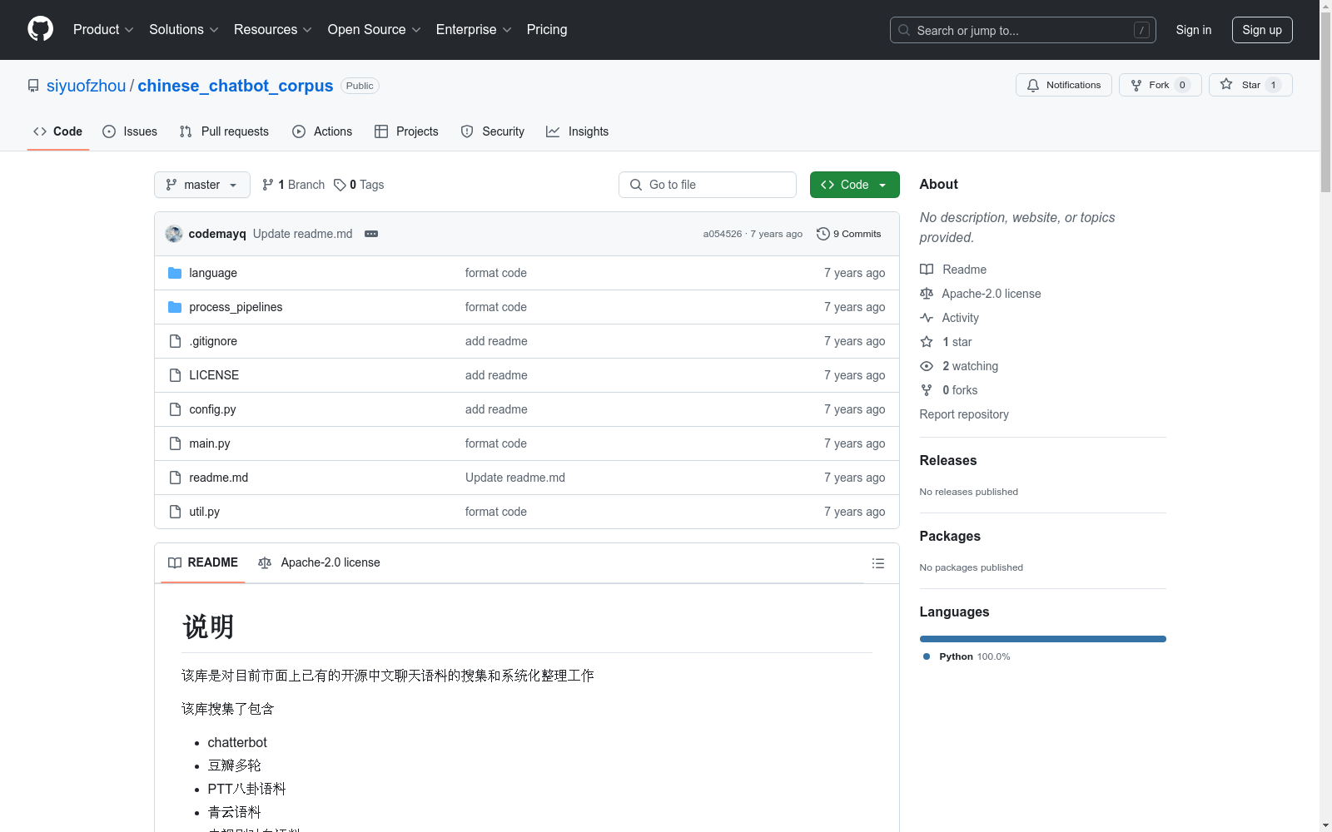This screenshot has width=1332, height=832.
Task: Open the Issues tab
Action: (130, 131)
